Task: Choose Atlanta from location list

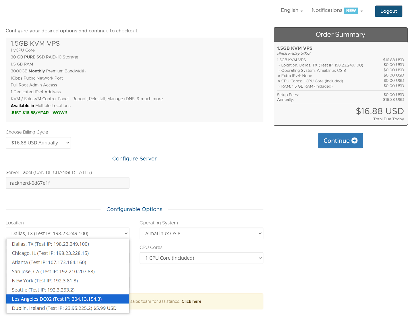Action: pyautogui.click(x=49, y=262)
